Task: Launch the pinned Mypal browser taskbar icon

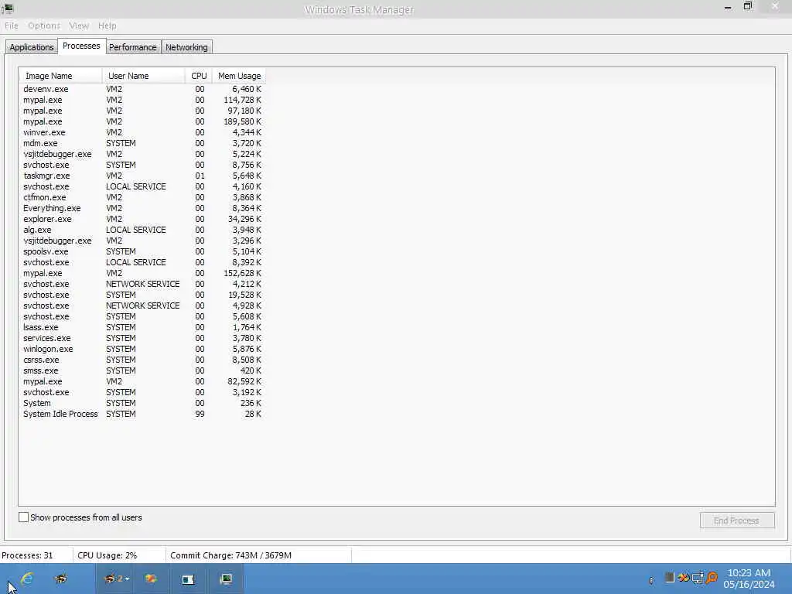Action: pos(61,579)
